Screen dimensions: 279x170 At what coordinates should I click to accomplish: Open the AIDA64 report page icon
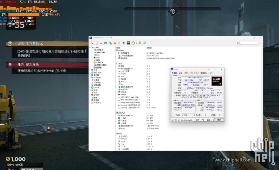[96, 43]
